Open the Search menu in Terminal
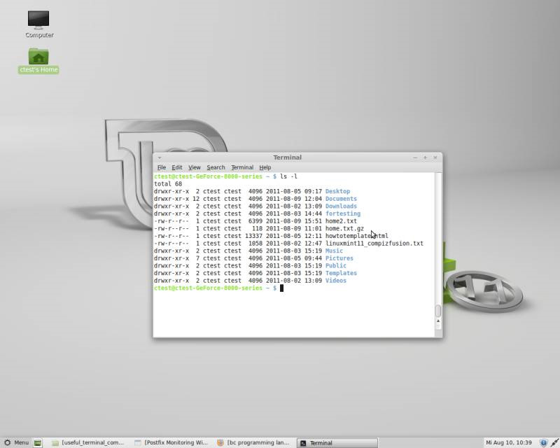This screenshot has width=560, height=448. pos(216,167)
